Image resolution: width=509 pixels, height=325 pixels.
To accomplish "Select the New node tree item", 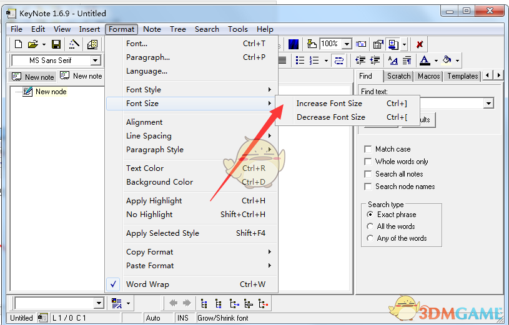I will tap(51, 92).
